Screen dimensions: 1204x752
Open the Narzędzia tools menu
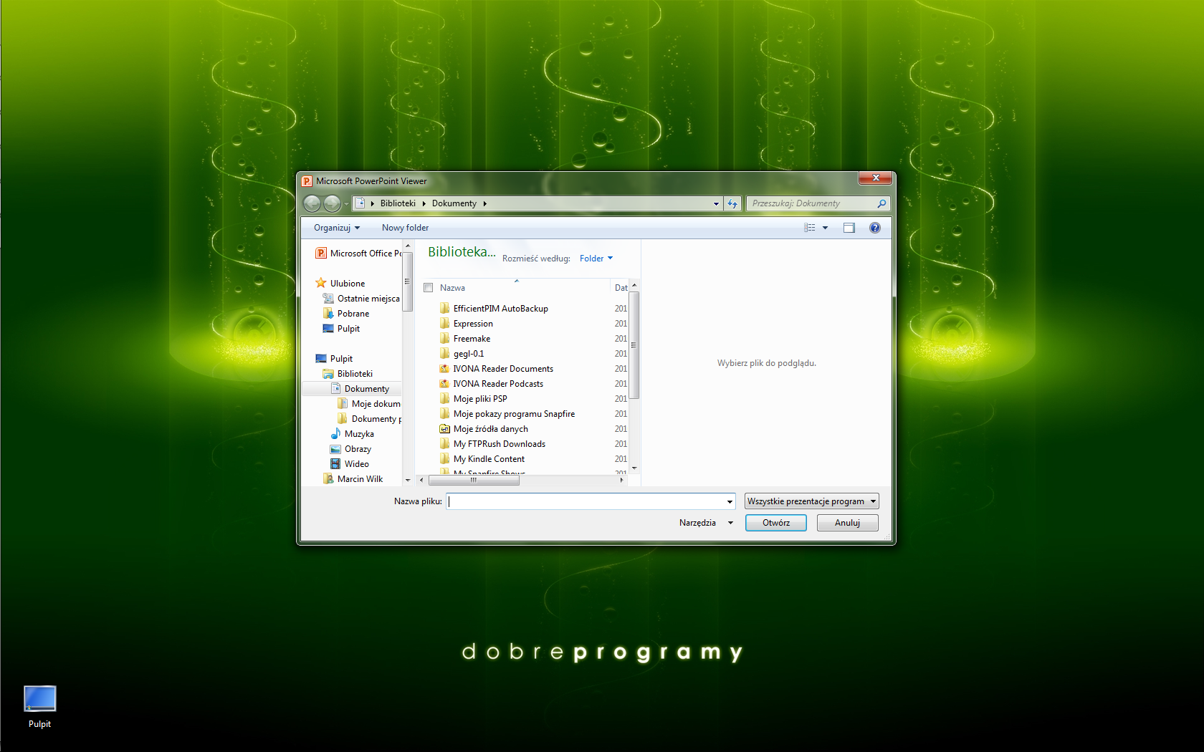click(705, 523)
